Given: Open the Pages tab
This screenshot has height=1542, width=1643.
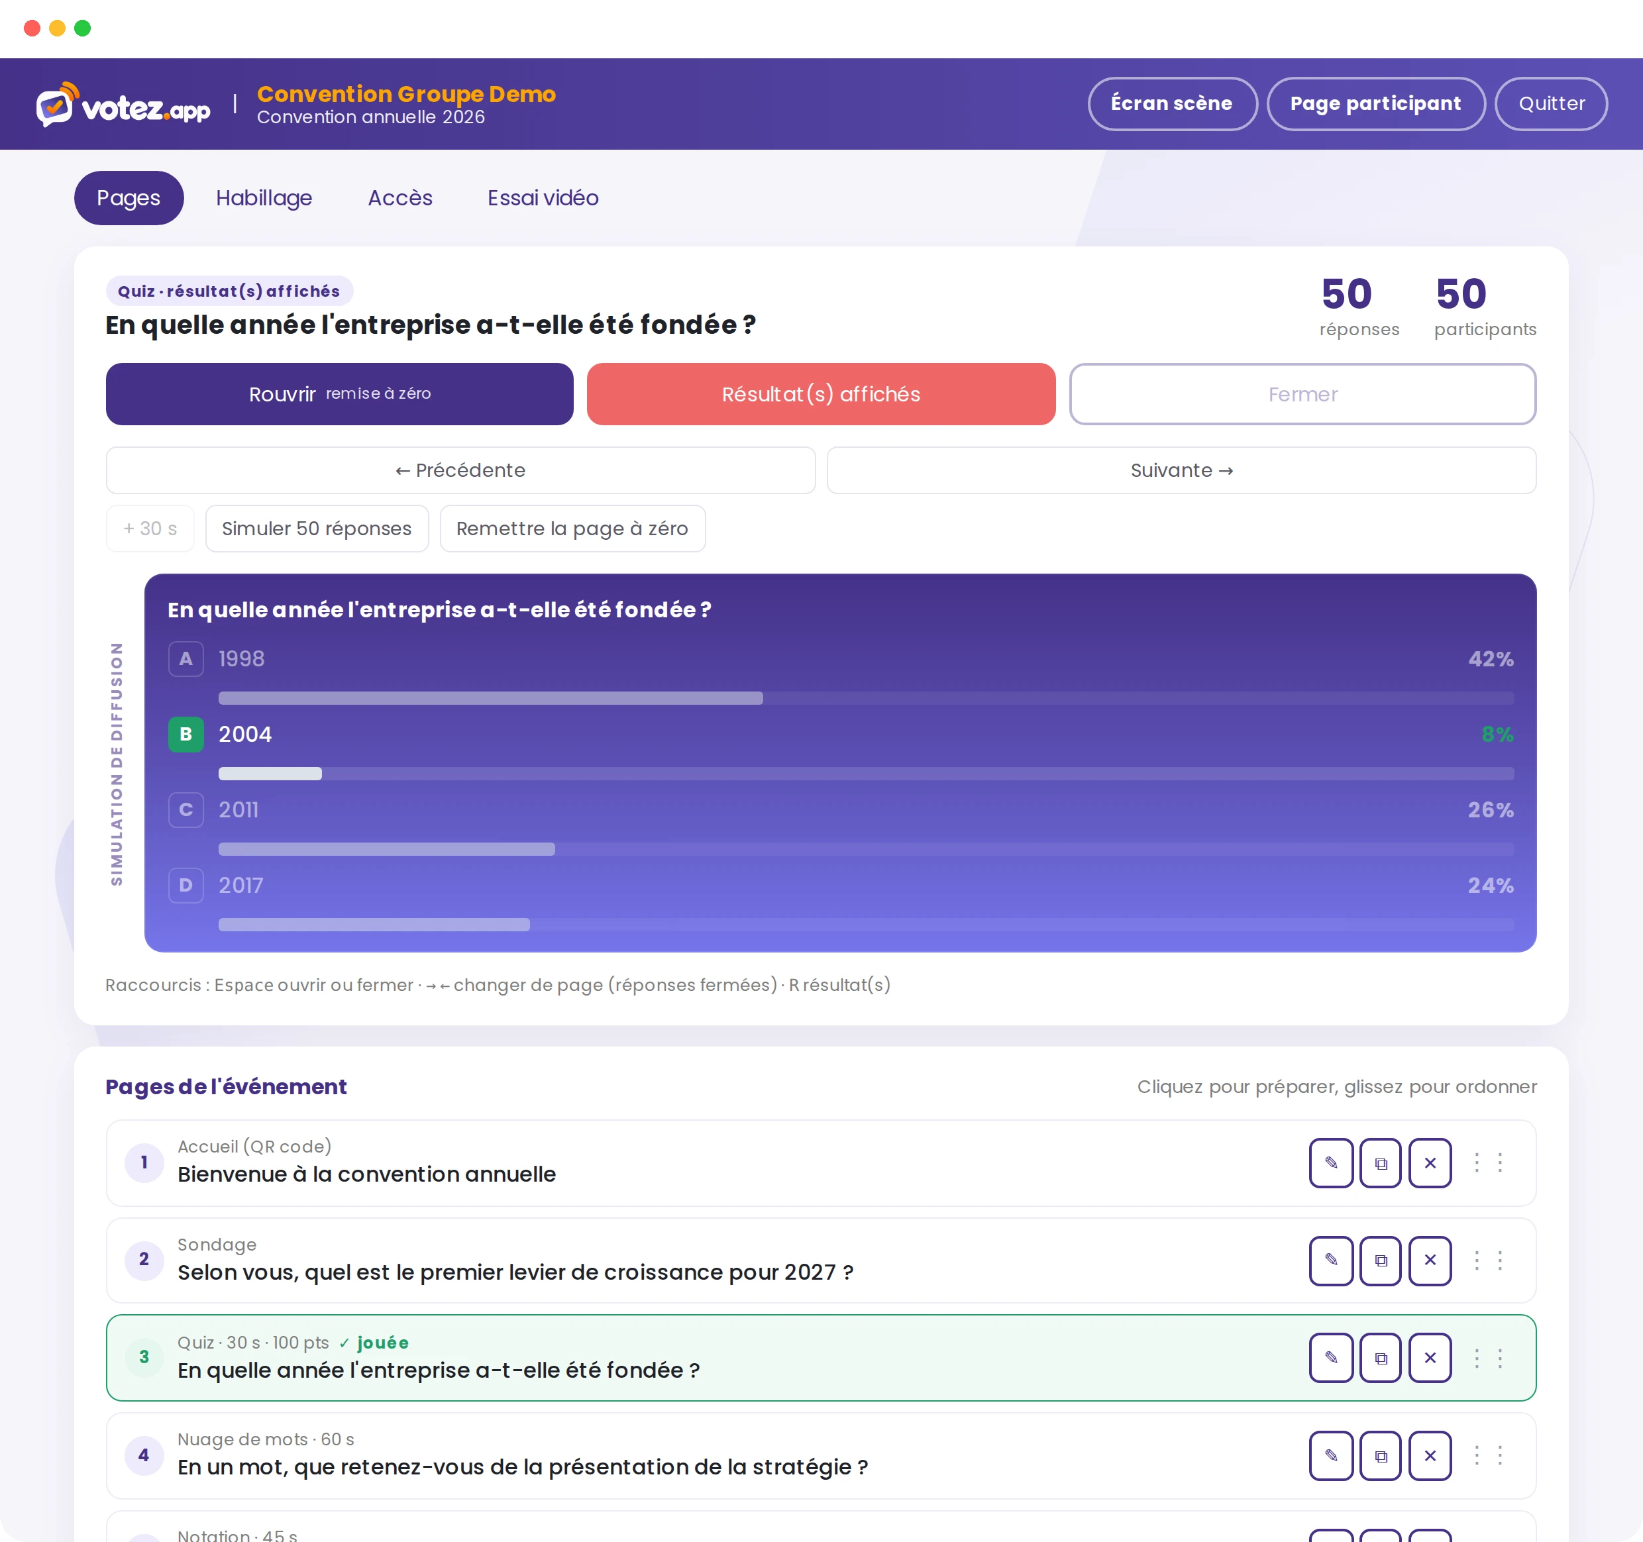Looking at the screenshot, I should [129, 197].
